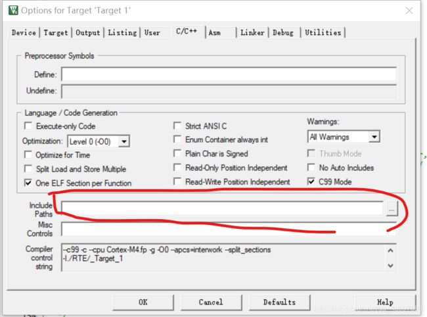Image resolution: width=427 pixels, height=317 pixels.
Task: Click the Misc Controls text field
Action: (x=229, y=229)
